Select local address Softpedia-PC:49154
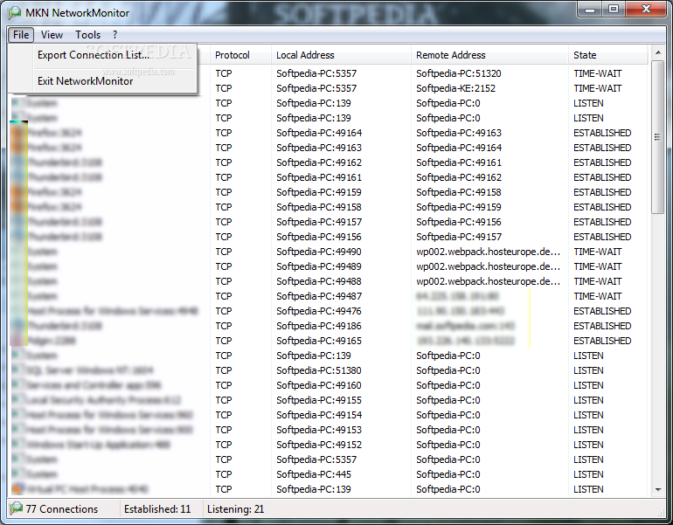 pos(319,415)
